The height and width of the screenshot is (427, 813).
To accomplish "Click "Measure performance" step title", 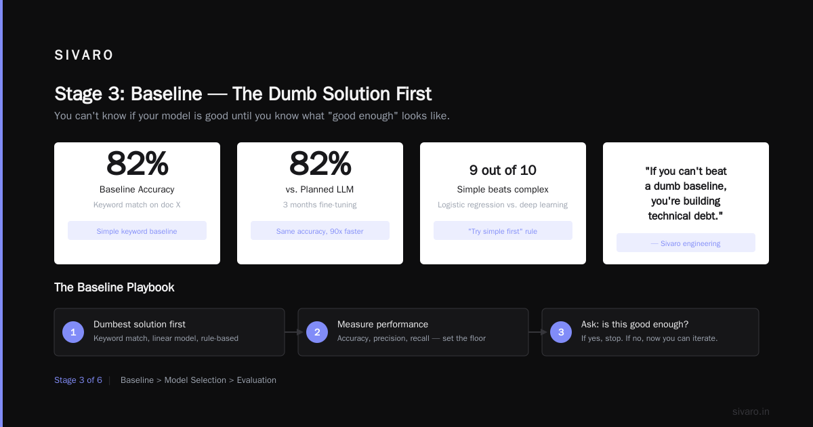I will coord(383,325).
